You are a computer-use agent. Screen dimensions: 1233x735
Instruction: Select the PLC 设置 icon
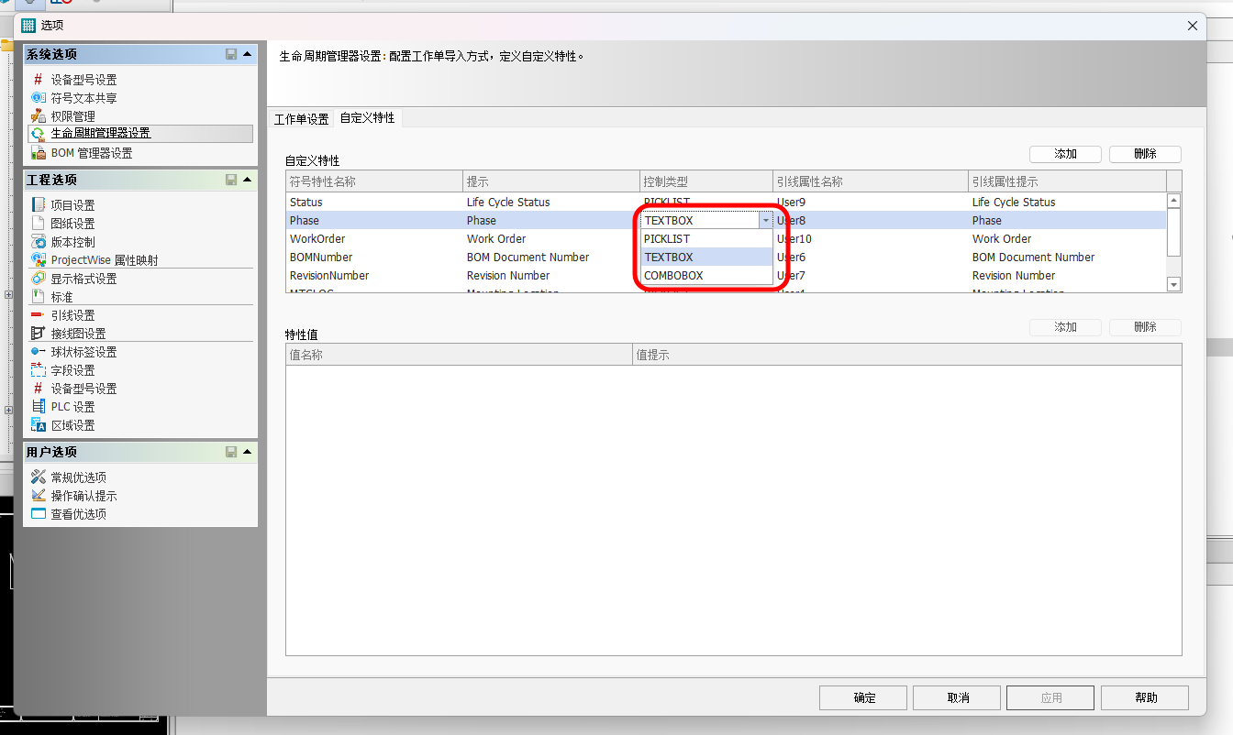pyautogui.click(x=38, y=407)
